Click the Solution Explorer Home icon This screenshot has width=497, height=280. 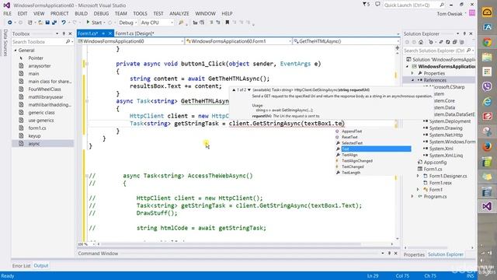pos(421,42)
